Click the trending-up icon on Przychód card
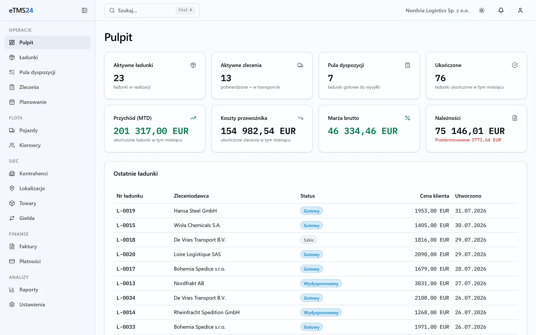The width and height of the screenshot is (536, 335). coord(193,118)
